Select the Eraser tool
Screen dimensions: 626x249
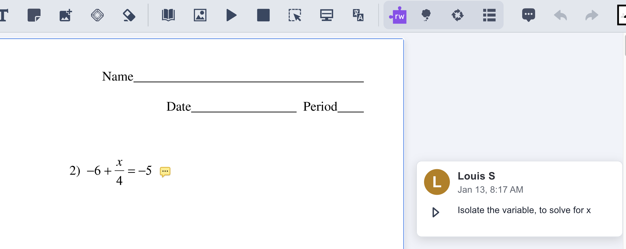129,15
